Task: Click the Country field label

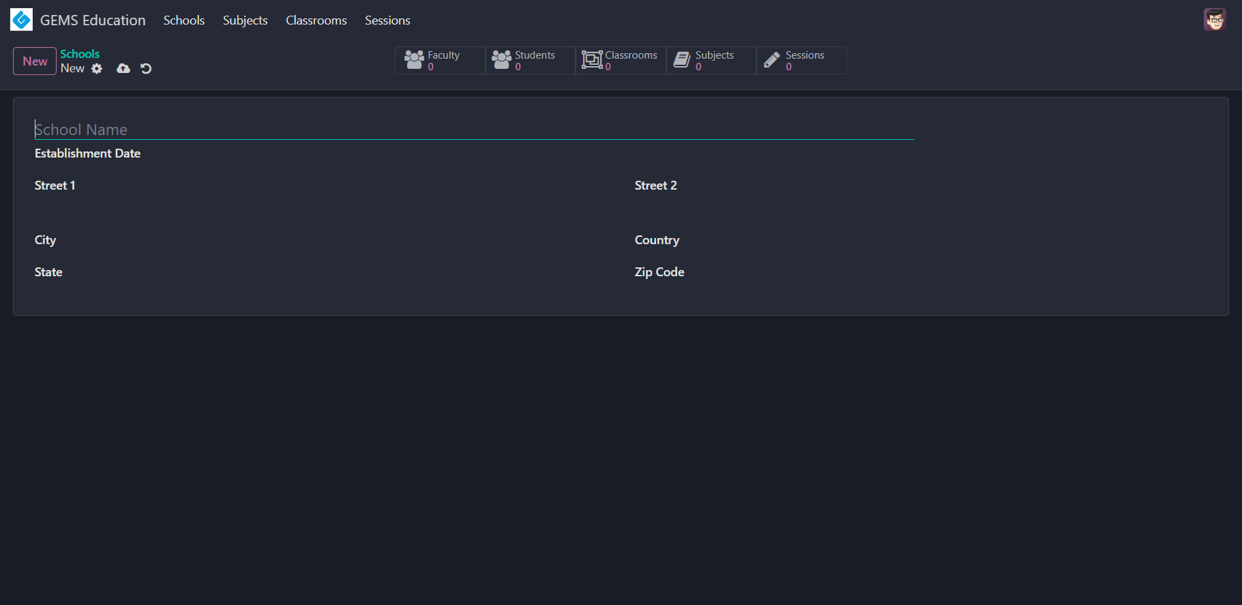Action: [x=657, y=240]
